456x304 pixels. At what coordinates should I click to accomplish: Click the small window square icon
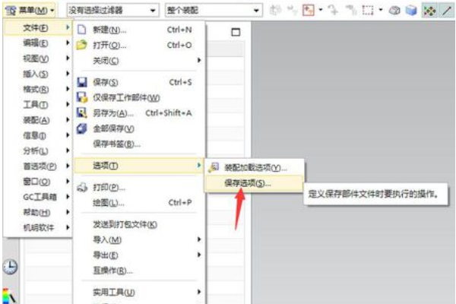click(236, 32)
